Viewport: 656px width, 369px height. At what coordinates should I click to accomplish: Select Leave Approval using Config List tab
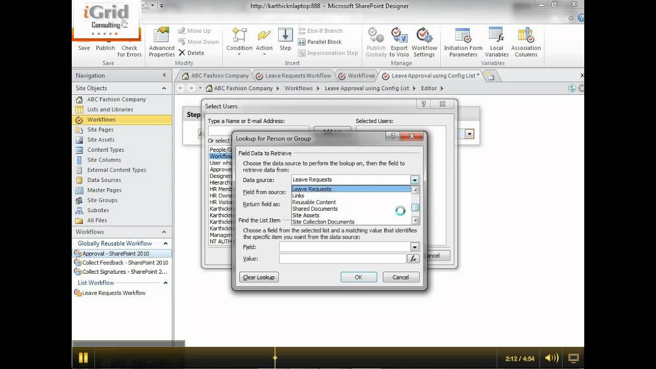(430, 76)
